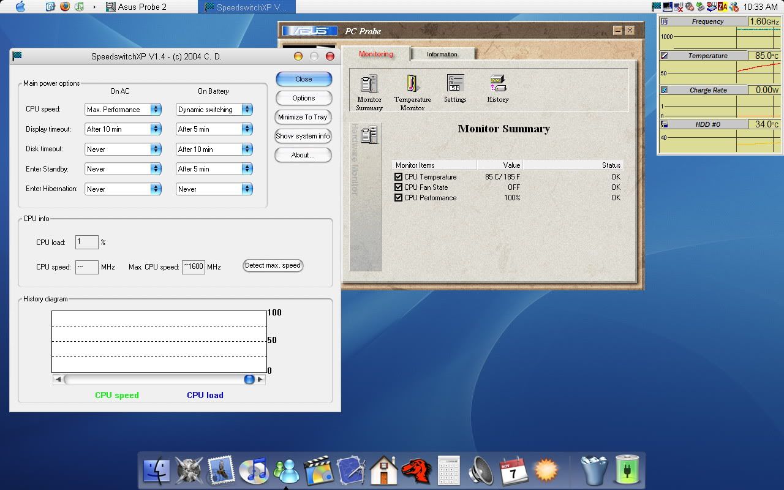The height and width of the screenshot is (490, 784).
Task: Open the speaker volume dock icon
Action: tap(481, 470)
